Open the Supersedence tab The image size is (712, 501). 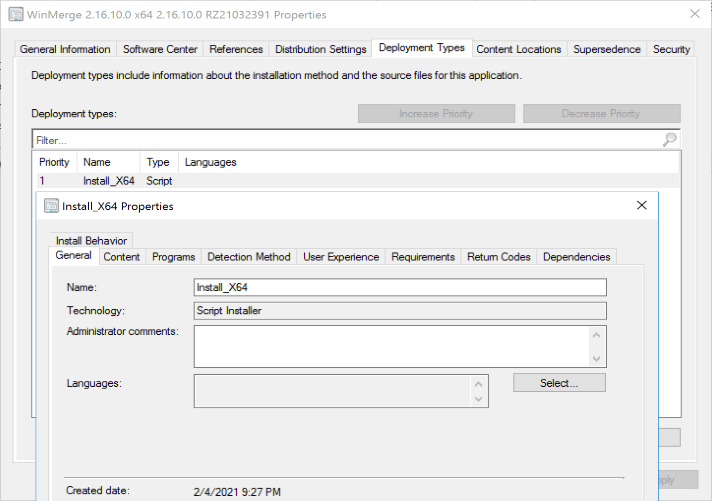click(607, 49)
